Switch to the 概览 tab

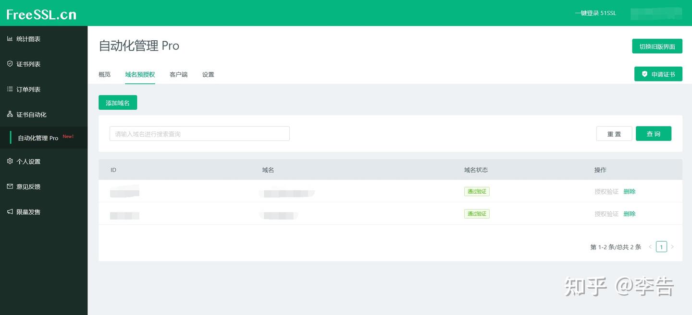point(104,74)
